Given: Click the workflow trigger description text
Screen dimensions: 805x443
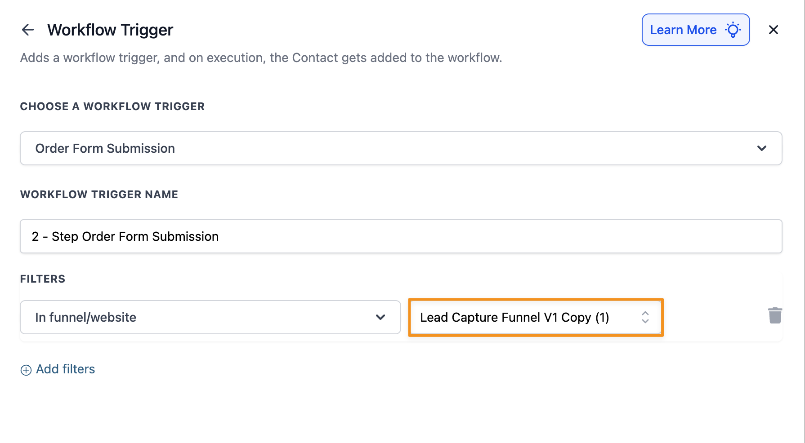Looking at the screenshot, I should pos(261,58).
